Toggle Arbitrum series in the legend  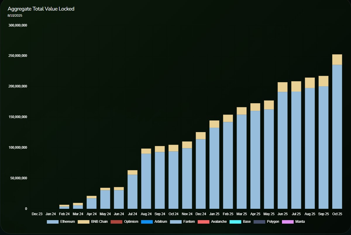pos(154,222)
